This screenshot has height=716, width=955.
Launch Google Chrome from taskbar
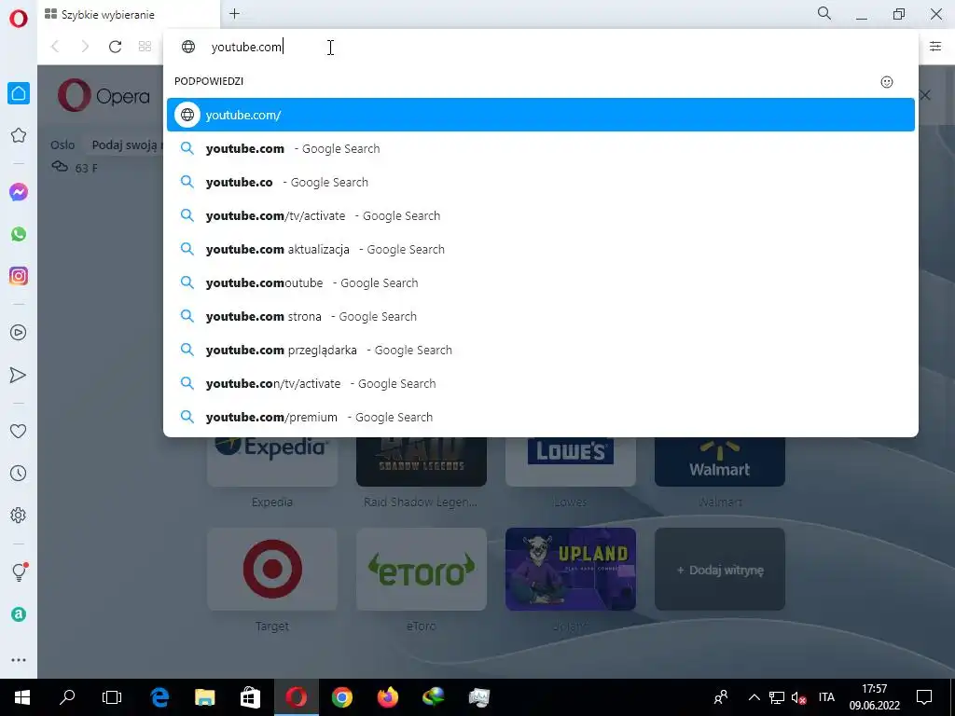pyautogui.click(x=341, y=697)
